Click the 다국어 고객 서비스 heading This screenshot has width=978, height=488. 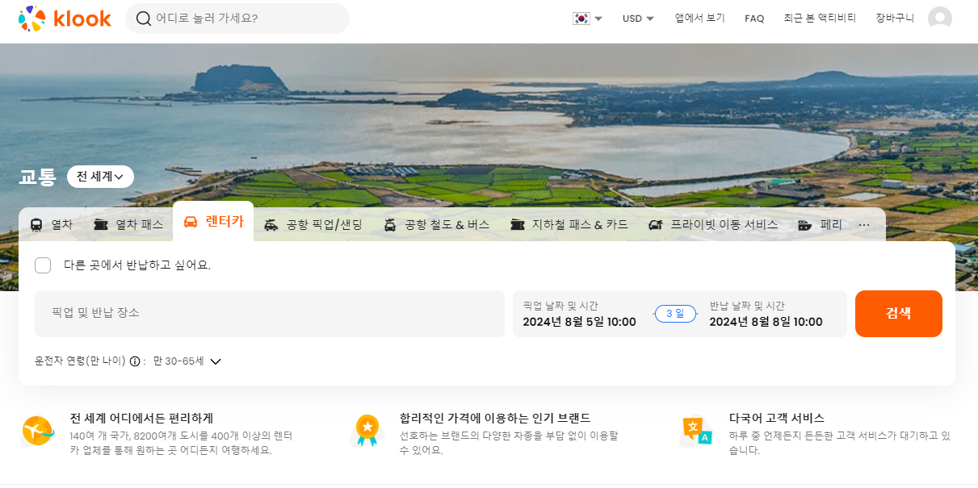776,418
